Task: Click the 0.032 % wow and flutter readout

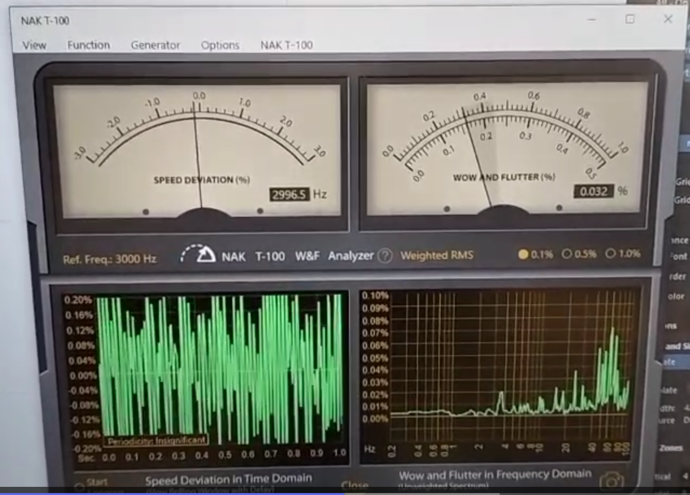Action: pyautogui.click(x=593, y=192)
